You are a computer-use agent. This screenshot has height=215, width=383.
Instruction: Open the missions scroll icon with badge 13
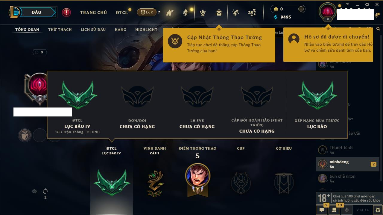[334, 210]
